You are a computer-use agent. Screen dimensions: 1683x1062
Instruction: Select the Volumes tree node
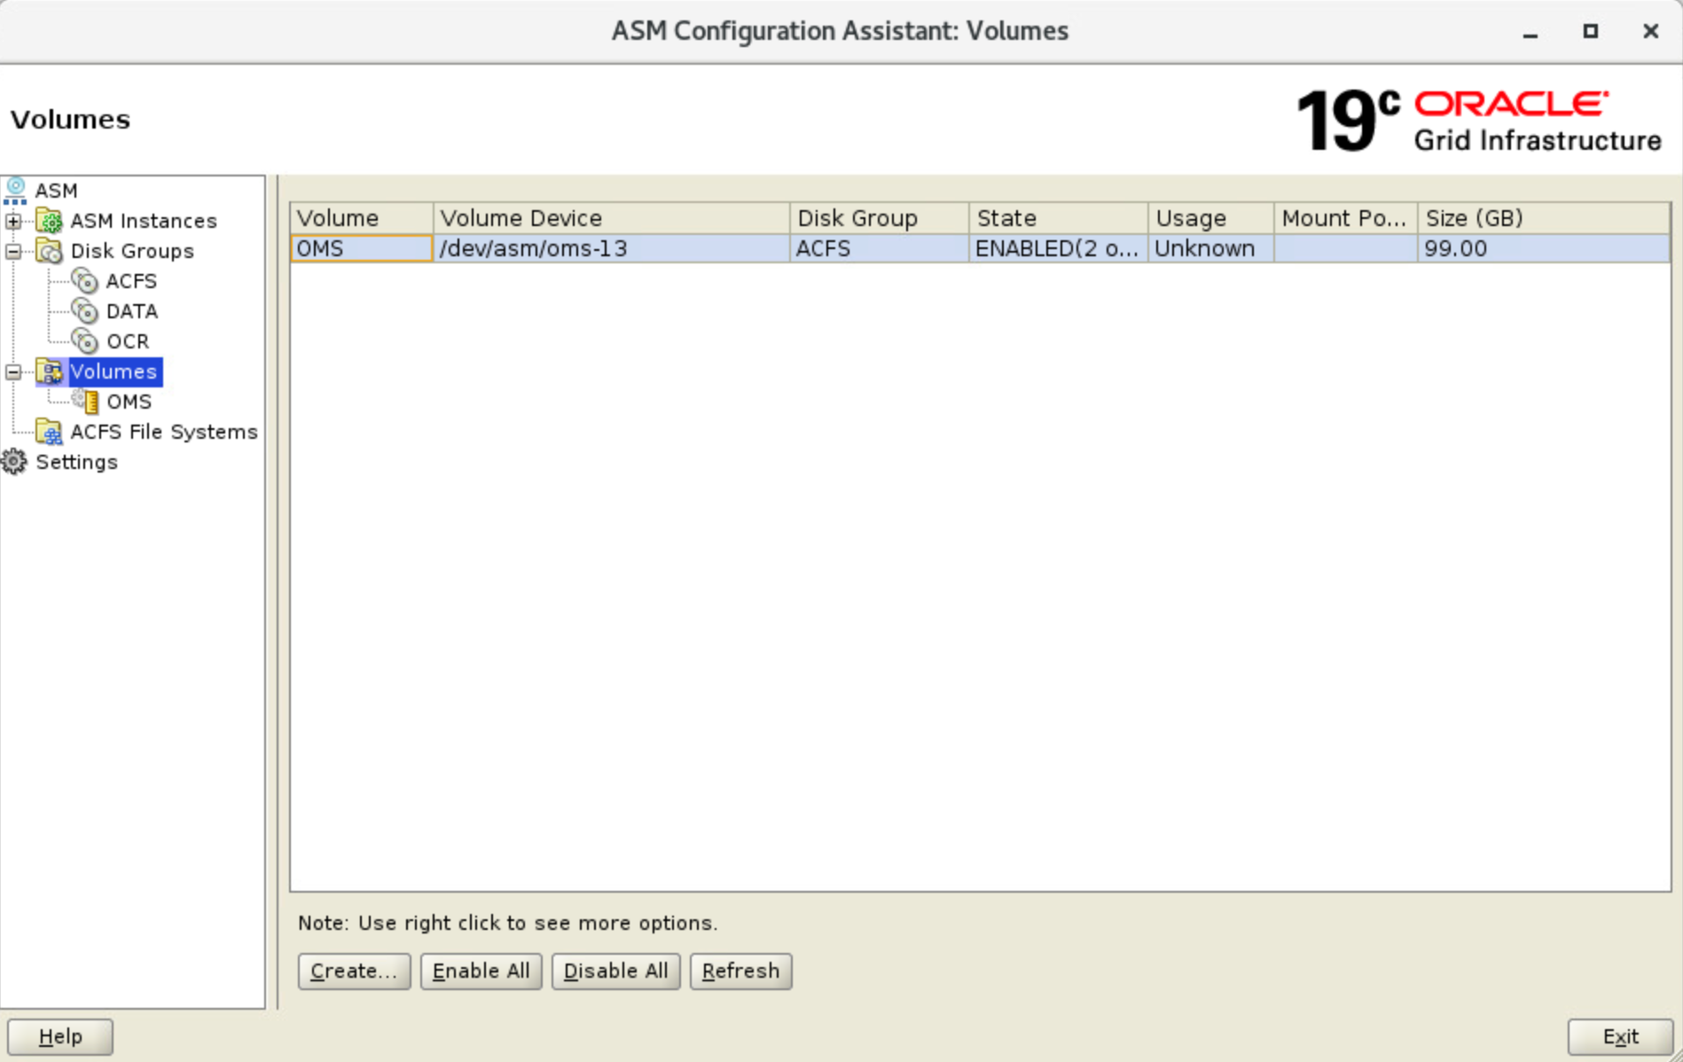(114, 371)
